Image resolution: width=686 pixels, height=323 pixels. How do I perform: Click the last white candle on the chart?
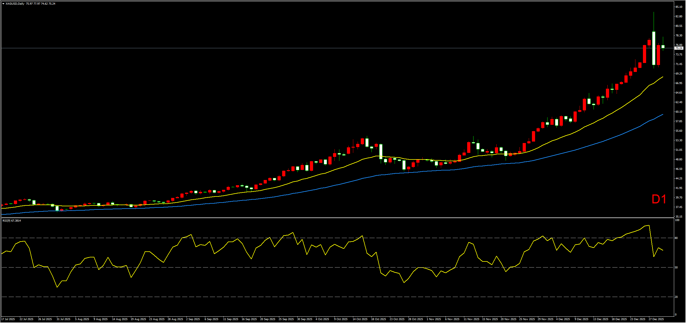(x=663, y=47)
